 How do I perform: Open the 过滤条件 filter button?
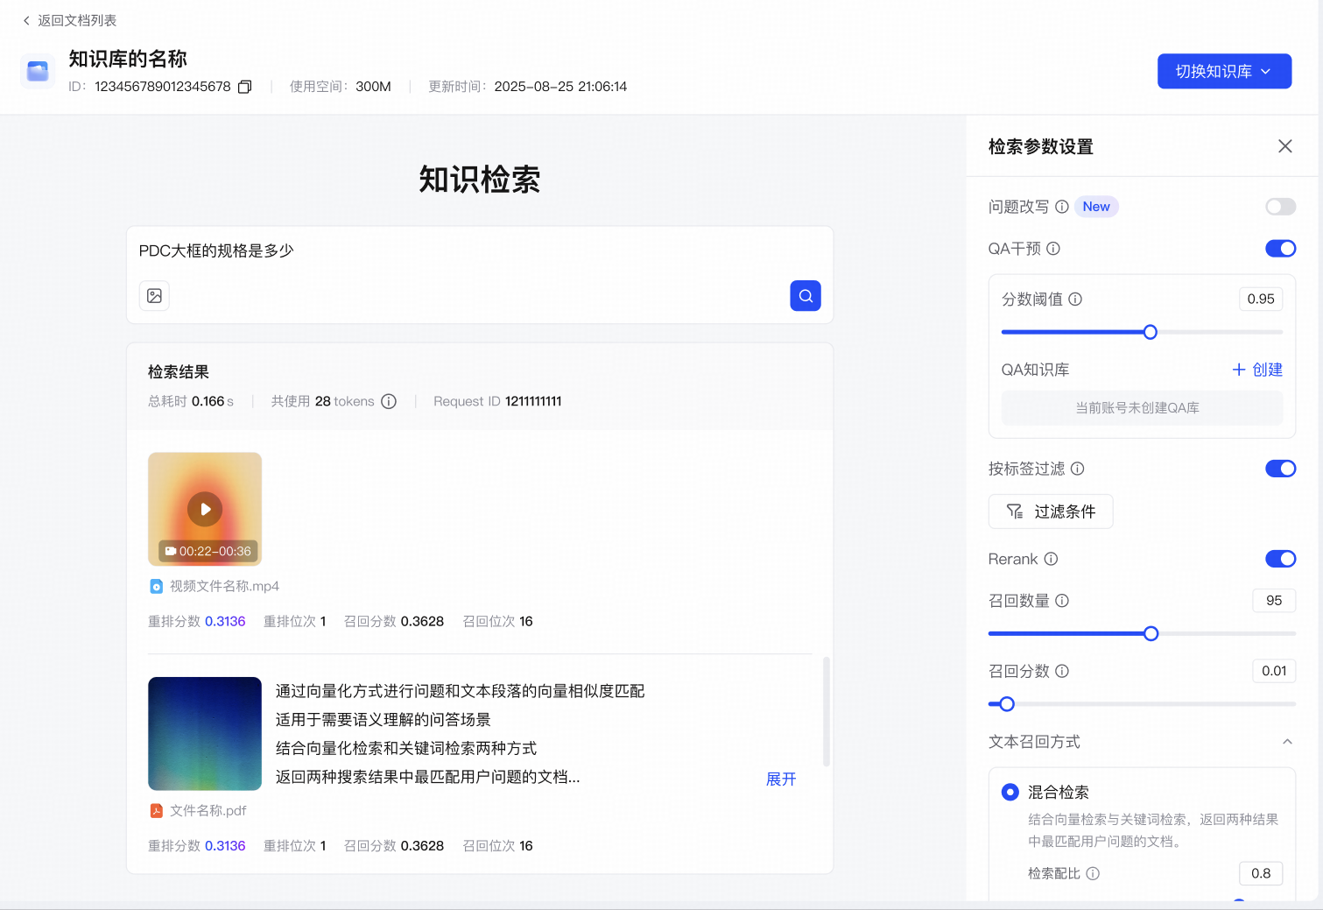(1051, 511)
